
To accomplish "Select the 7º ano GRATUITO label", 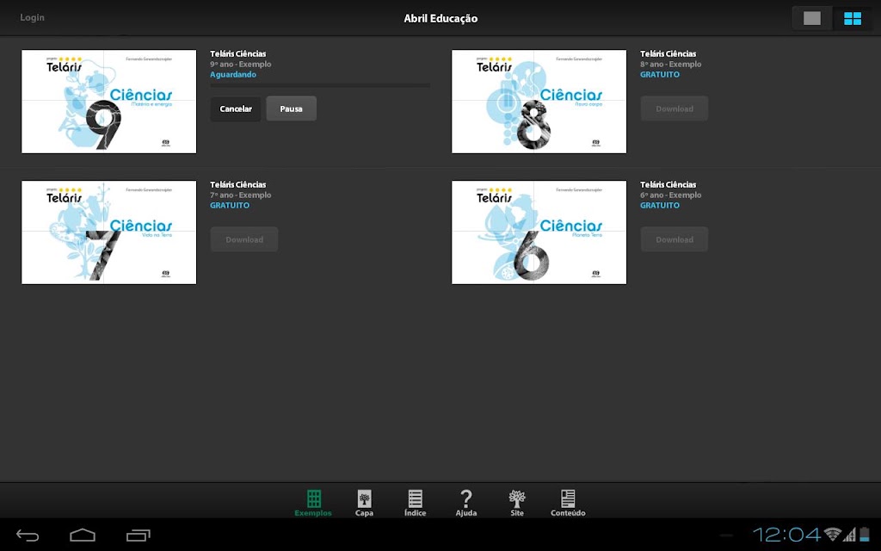I will click(x=230, y=205).
